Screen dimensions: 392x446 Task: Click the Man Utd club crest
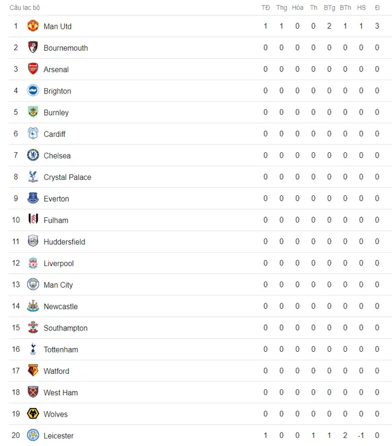point(32,26)
